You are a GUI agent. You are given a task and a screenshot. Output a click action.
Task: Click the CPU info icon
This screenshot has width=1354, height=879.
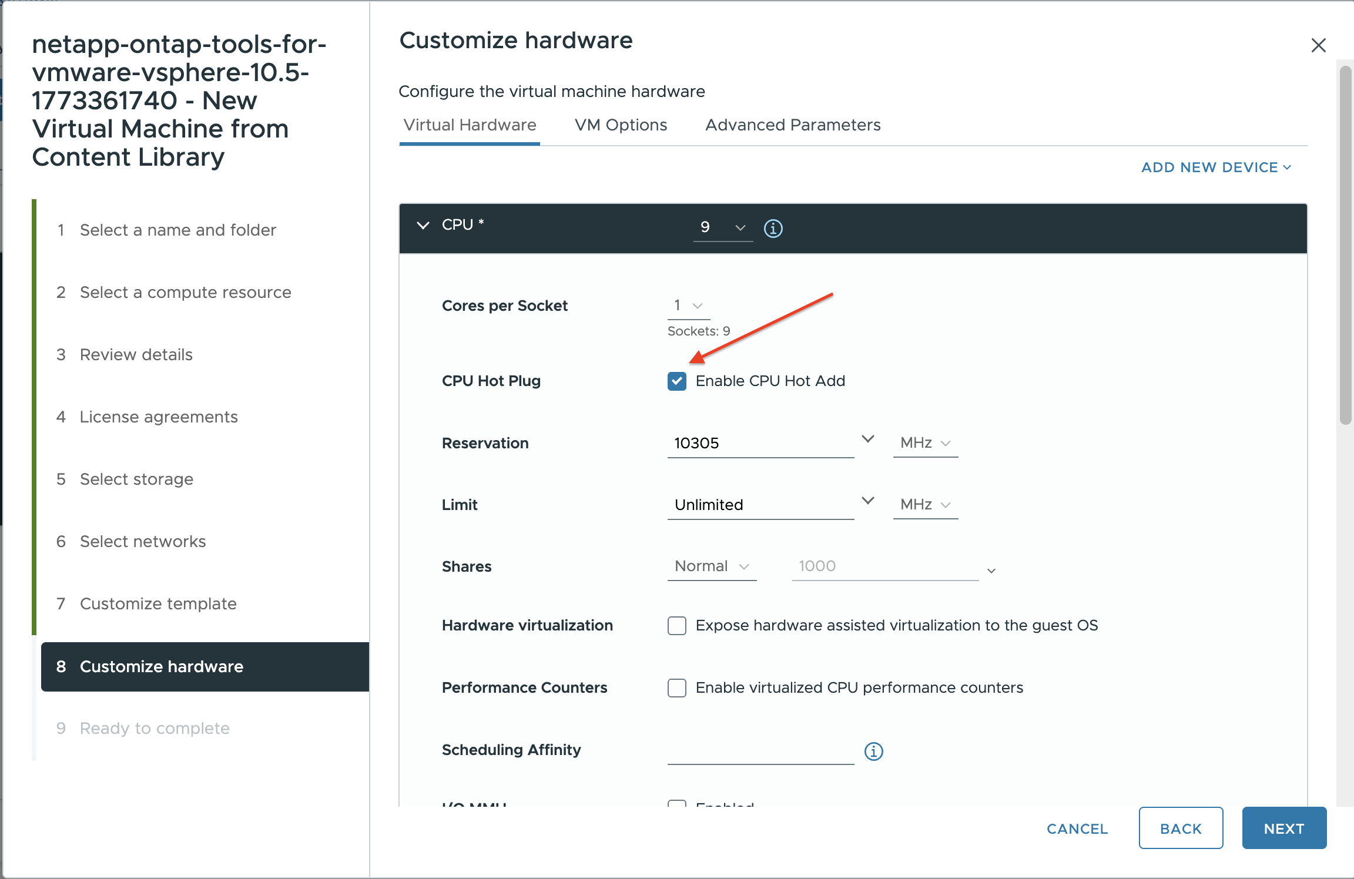pyautogui.click(x=773, y=228)
